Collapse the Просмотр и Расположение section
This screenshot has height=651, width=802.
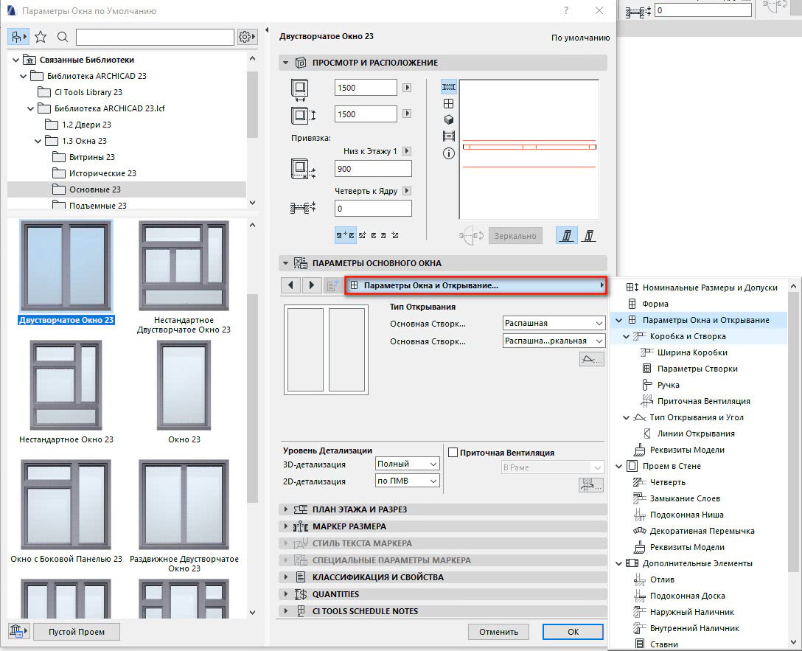click(285, 63)
